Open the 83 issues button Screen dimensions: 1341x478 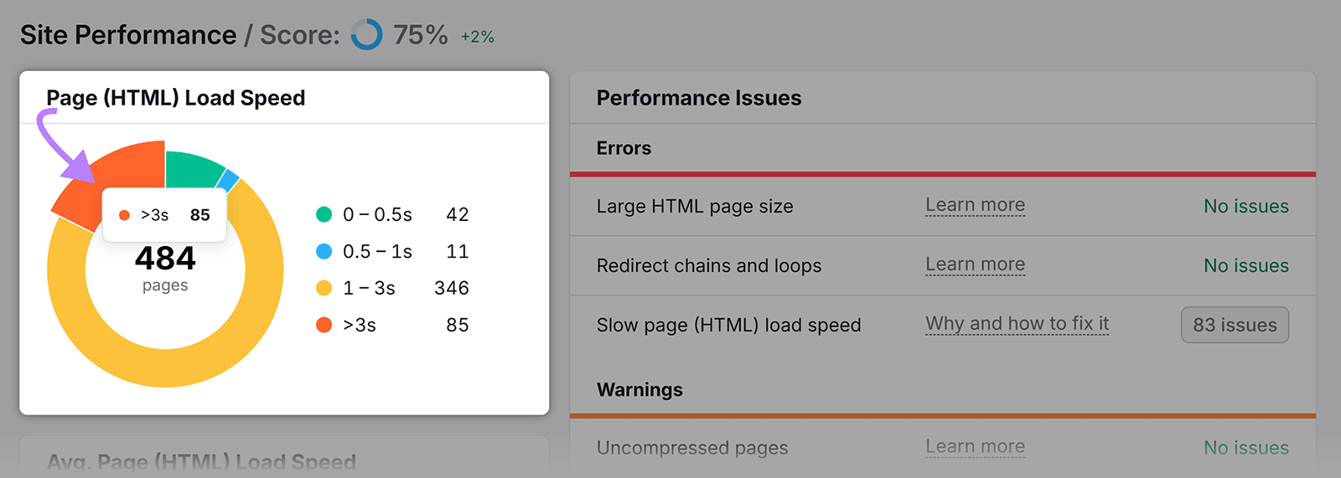1235,325
